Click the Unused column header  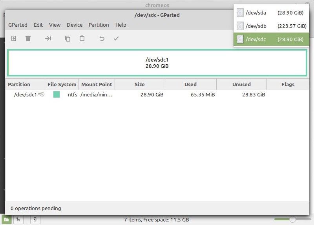click(x=241, y=84)
